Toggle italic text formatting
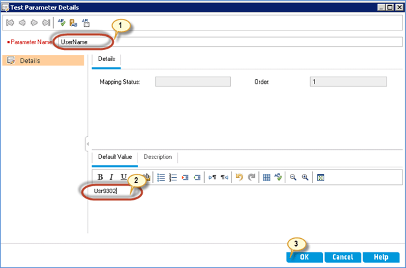406x268 pixels. pos(112,177)
